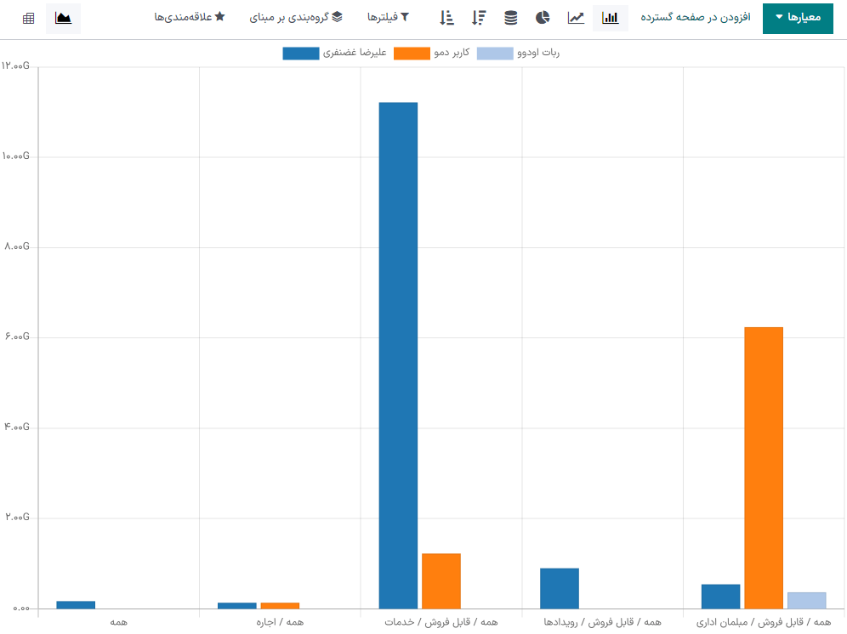847x634 pixels.
Task: Toggle stacked chart mode
Action: (510, 18)
